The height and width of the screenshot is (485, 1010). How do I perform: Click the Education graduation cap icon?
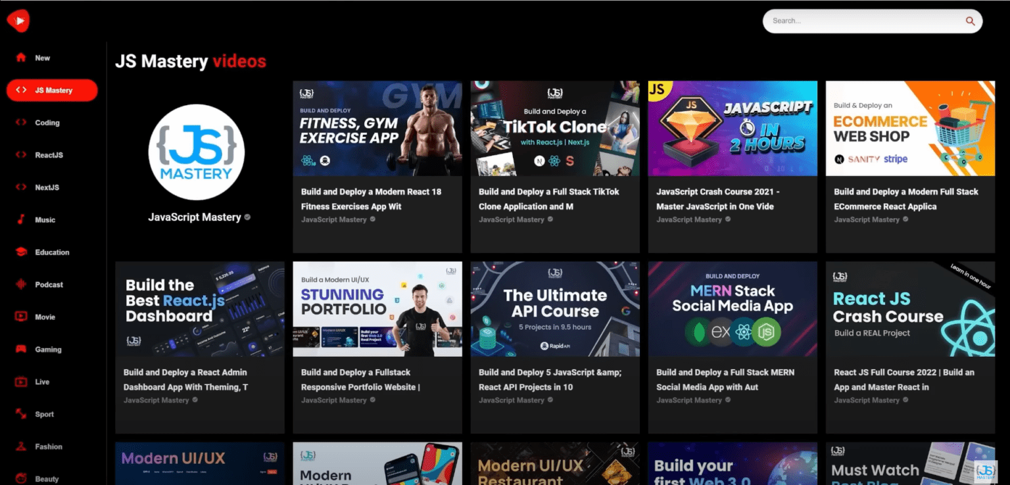pyautogui.click(x=21, y=252)
